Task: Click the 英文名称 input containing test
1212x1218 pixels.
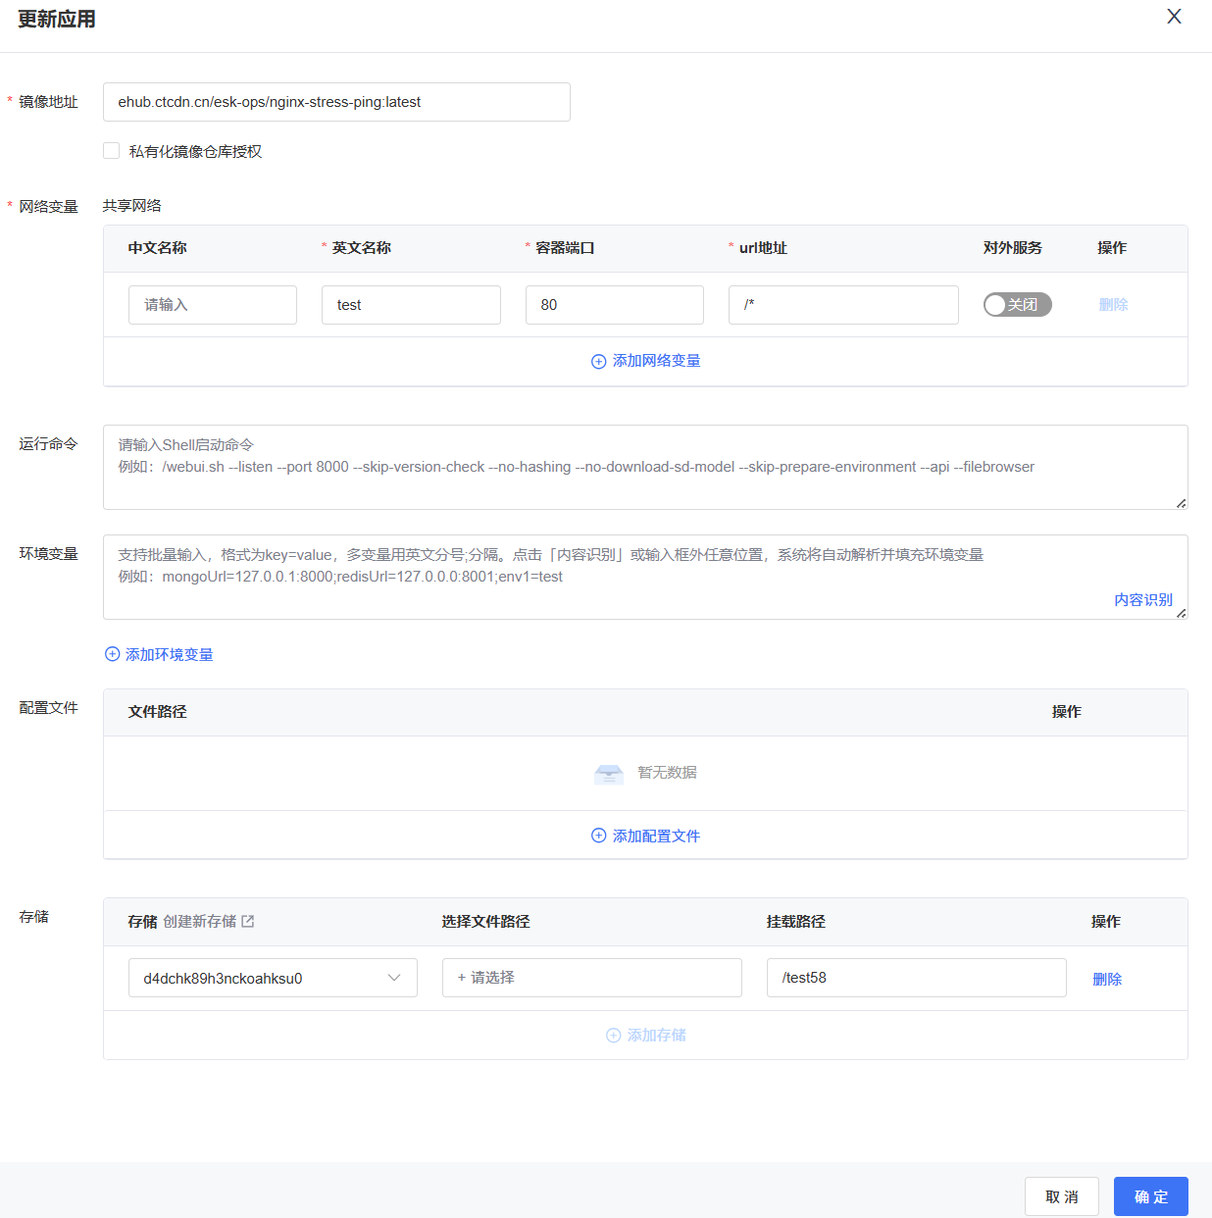Action: point(411,305)
